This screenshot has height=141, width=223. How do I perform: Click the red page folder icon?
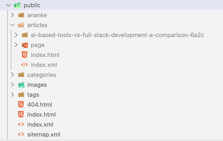pos(25,45)
